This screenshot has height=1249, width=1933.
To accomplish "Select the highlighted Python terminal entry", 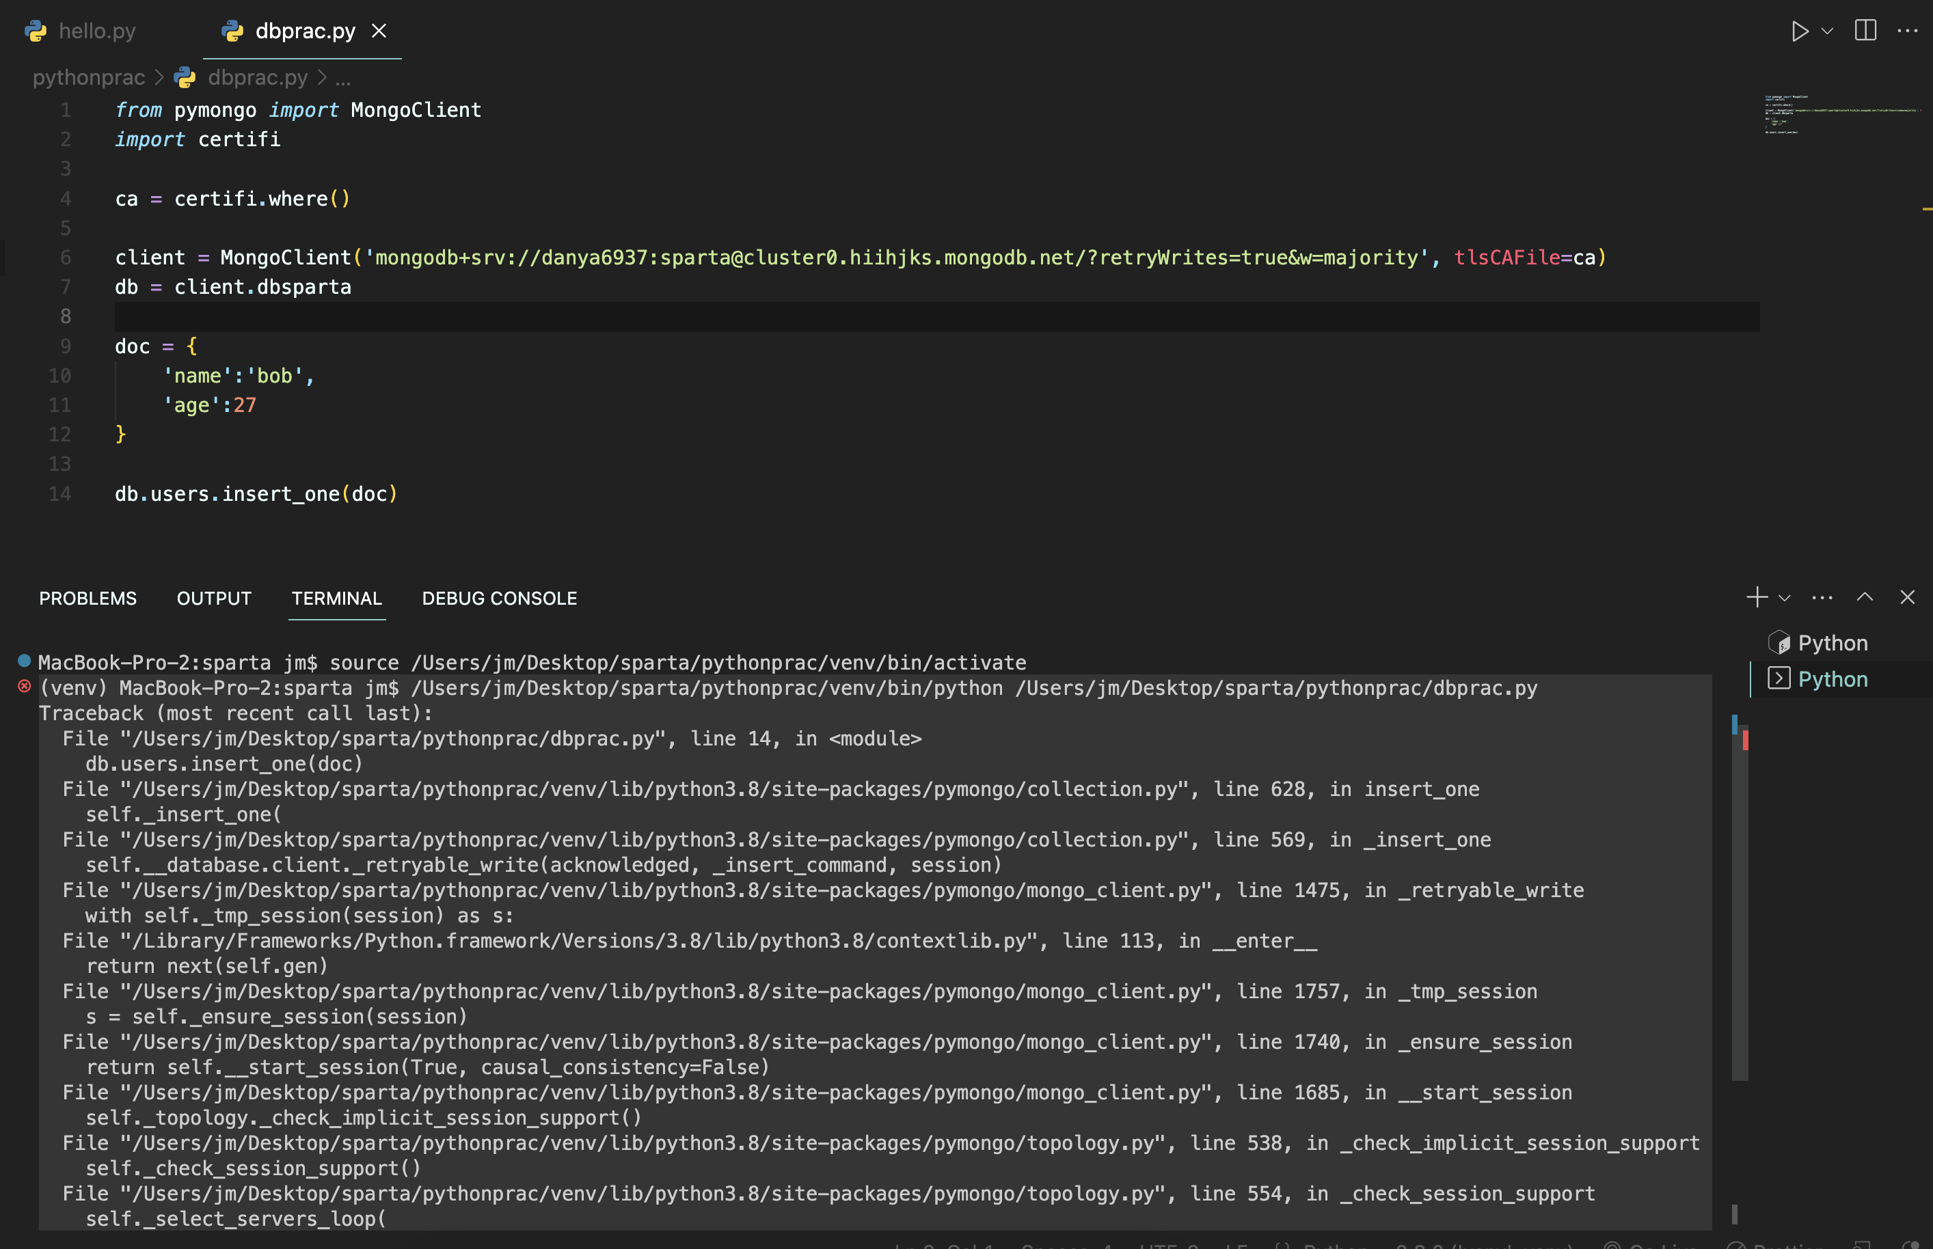I will (x=1833, y=680).
